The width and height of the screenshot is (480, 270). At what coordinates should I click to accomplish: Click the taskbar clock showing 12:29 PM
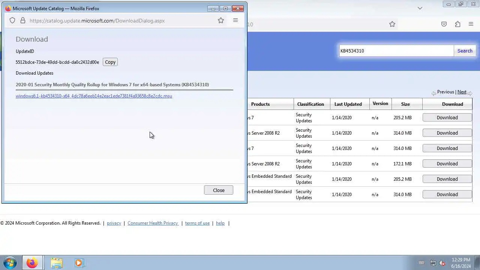(x=461, y=263)
